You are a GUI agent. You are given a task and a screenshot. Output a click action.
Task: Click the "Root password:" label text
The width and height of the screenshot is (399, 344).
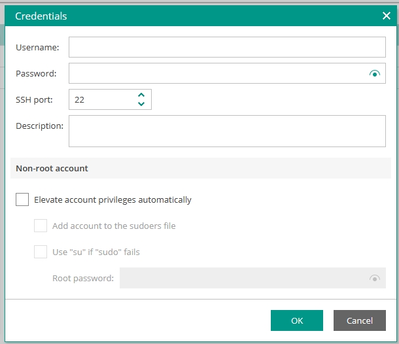[x=82, y=278]
